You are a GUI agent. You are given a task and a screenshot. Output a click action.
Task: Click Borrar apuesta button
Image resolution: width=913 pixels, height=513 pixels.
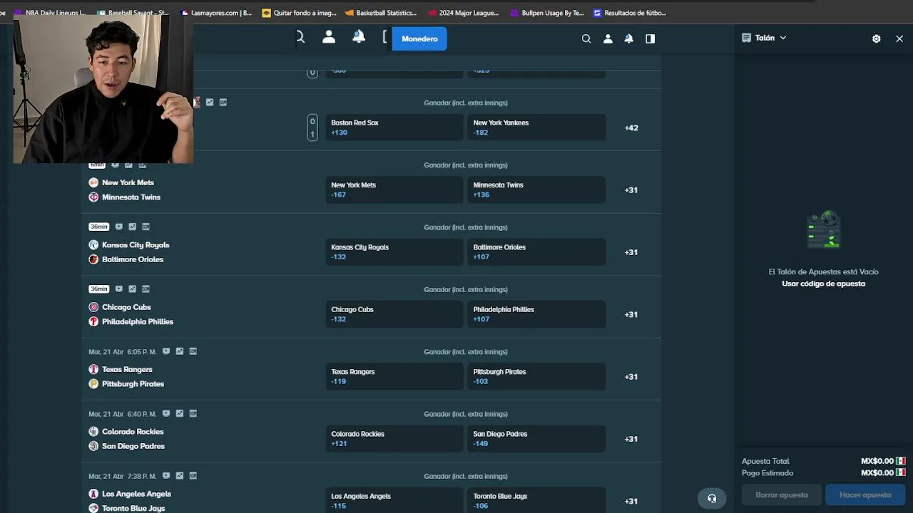[x=782, y=495]
